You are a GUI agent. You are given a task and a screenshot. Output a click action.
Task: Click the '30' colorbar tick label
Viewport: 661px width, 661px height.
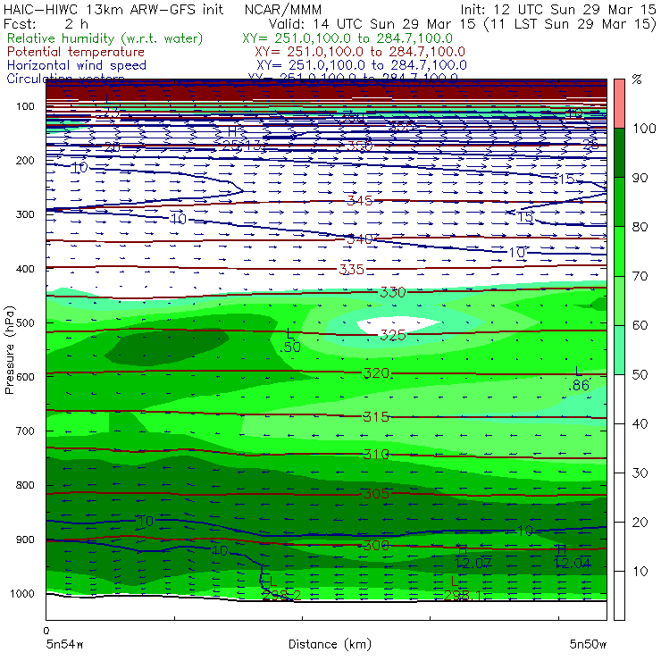tap(640, 473)
